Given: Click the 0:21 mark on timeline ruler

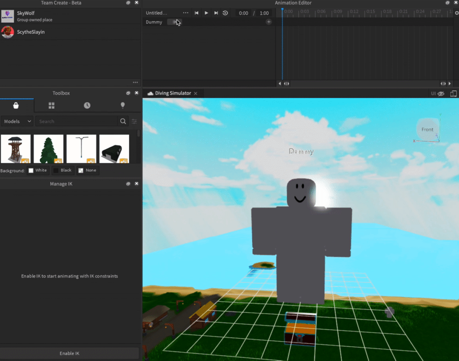Looking at the screenshot, I should (x=403, y=12).
